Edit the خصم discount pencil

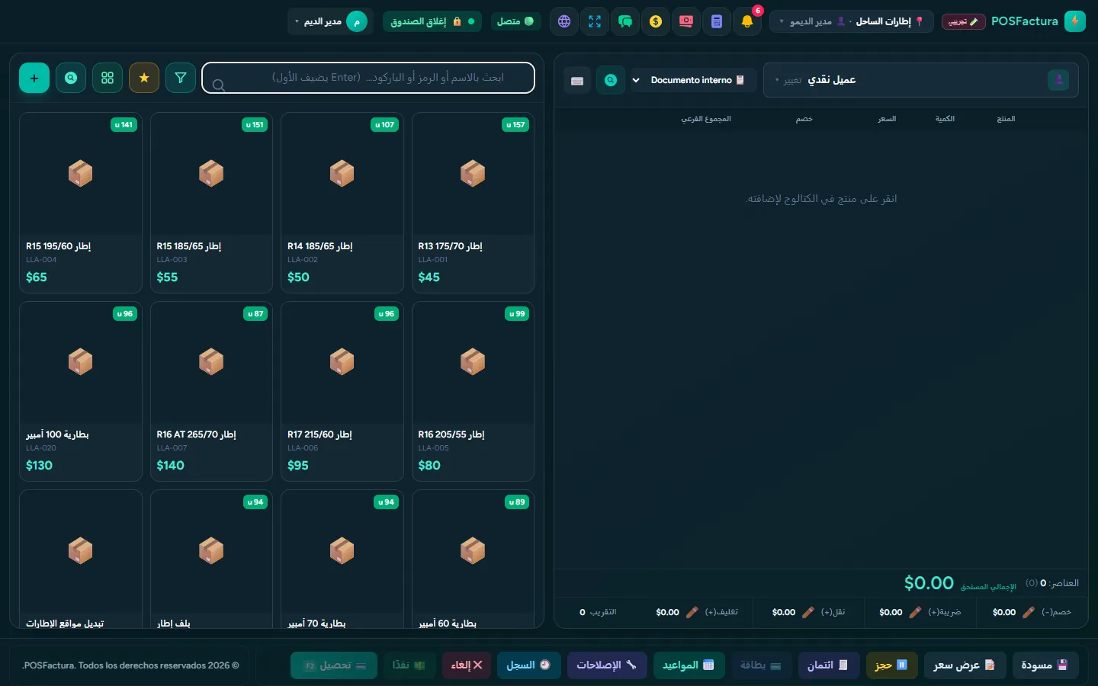pyautogui.click(x=1029, y=612)
